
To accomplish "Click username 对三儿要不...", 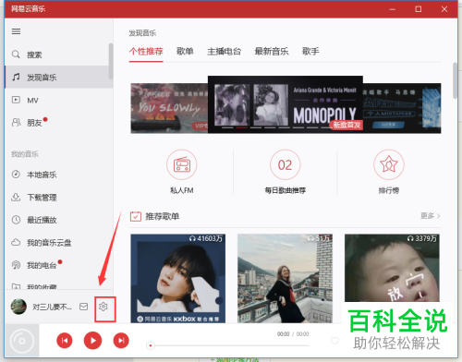I will (x=52, y=307).
